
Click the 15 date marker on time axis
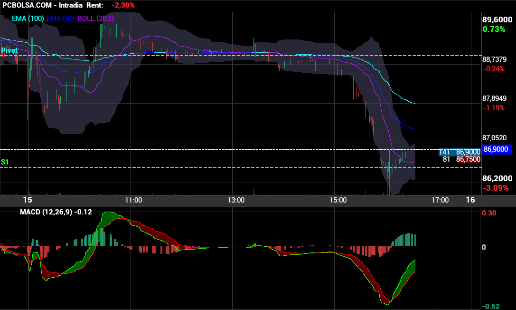click(28, 200)
